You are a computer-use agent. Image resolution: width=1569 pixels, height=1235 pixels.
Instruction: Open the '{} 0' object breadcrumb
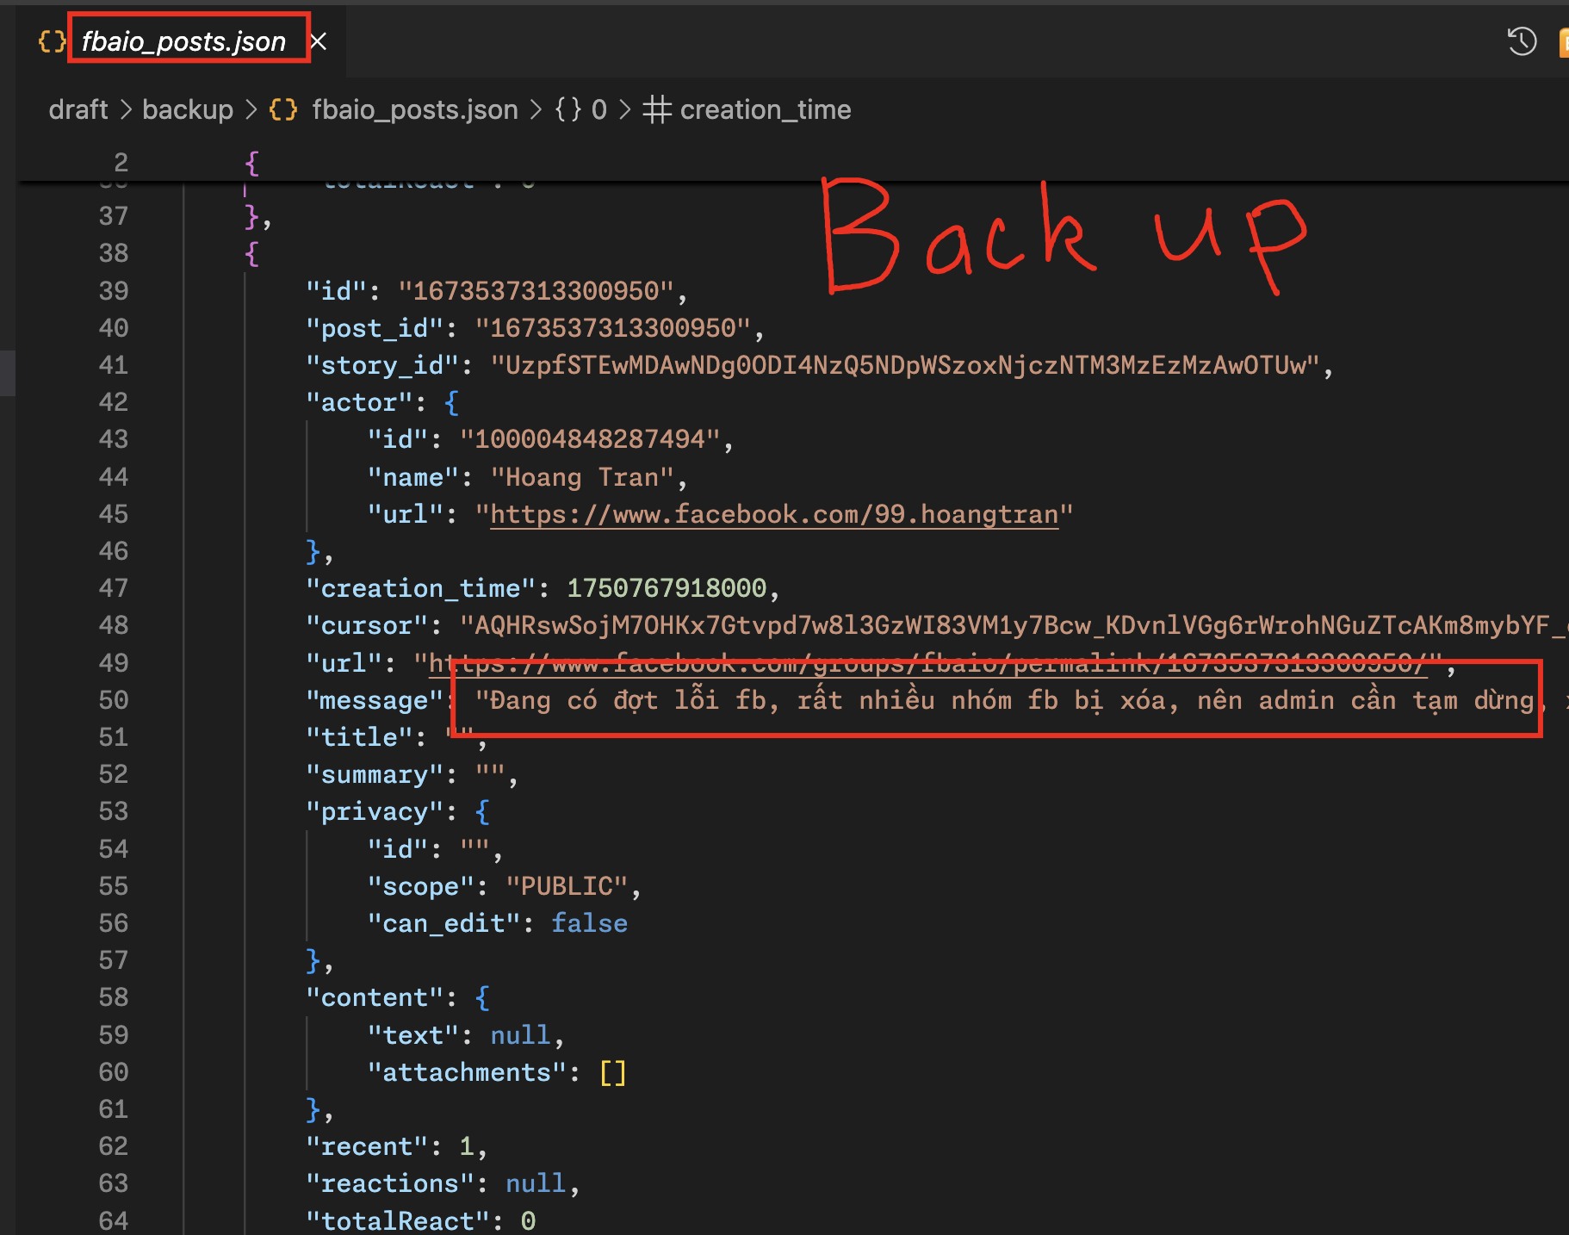click(581, 109)
